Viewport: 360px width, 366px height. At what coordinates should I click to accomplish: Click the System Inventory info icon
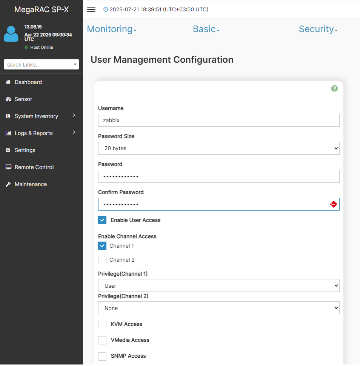[x=8, y=116]
